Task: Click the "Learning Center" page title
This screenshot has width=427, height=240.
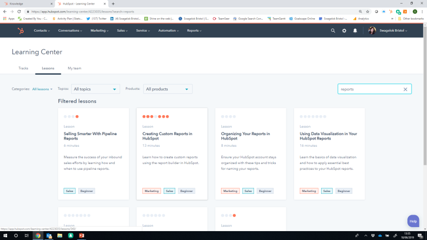Action: click(37, 52)
